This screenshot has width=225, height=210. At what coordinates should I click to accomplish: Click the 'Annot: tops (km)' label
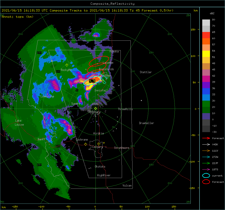[x=17, y=17]
